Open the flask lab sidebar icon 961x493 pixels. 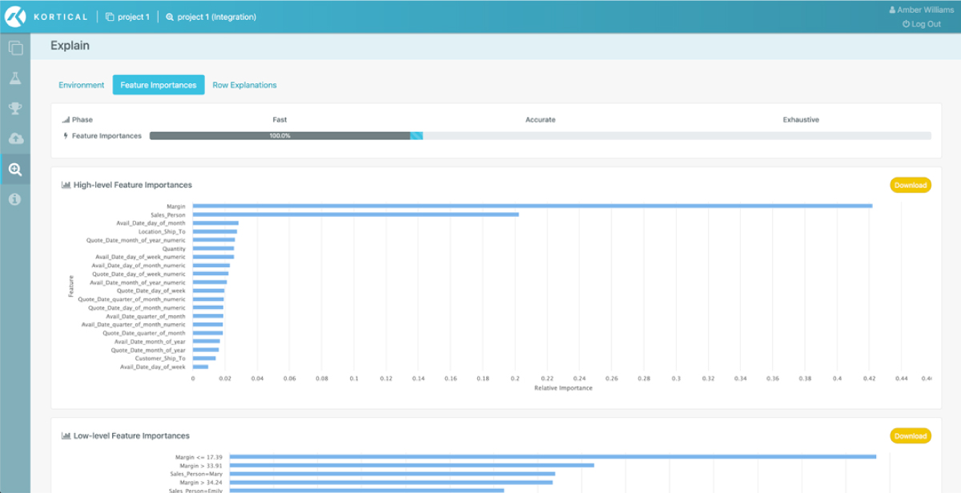15,78
